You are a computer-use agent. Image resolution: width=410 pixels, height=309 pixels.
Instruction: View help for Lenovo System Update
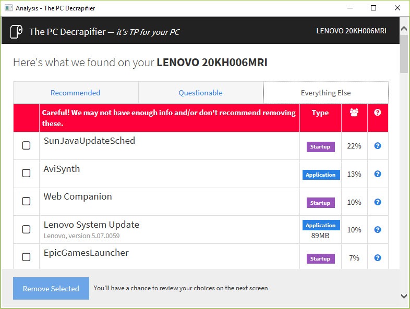pos(378,230)
